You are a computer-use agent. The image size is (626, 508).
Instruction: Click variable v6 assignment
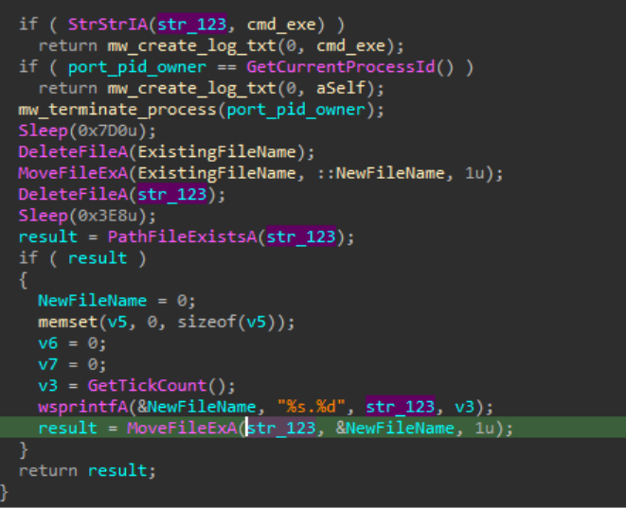tap(47, 343)
